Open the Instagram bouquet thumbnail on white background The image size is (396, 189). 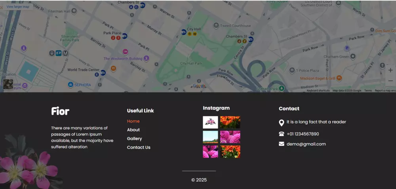pyautogui.click(x=210, y=122)
